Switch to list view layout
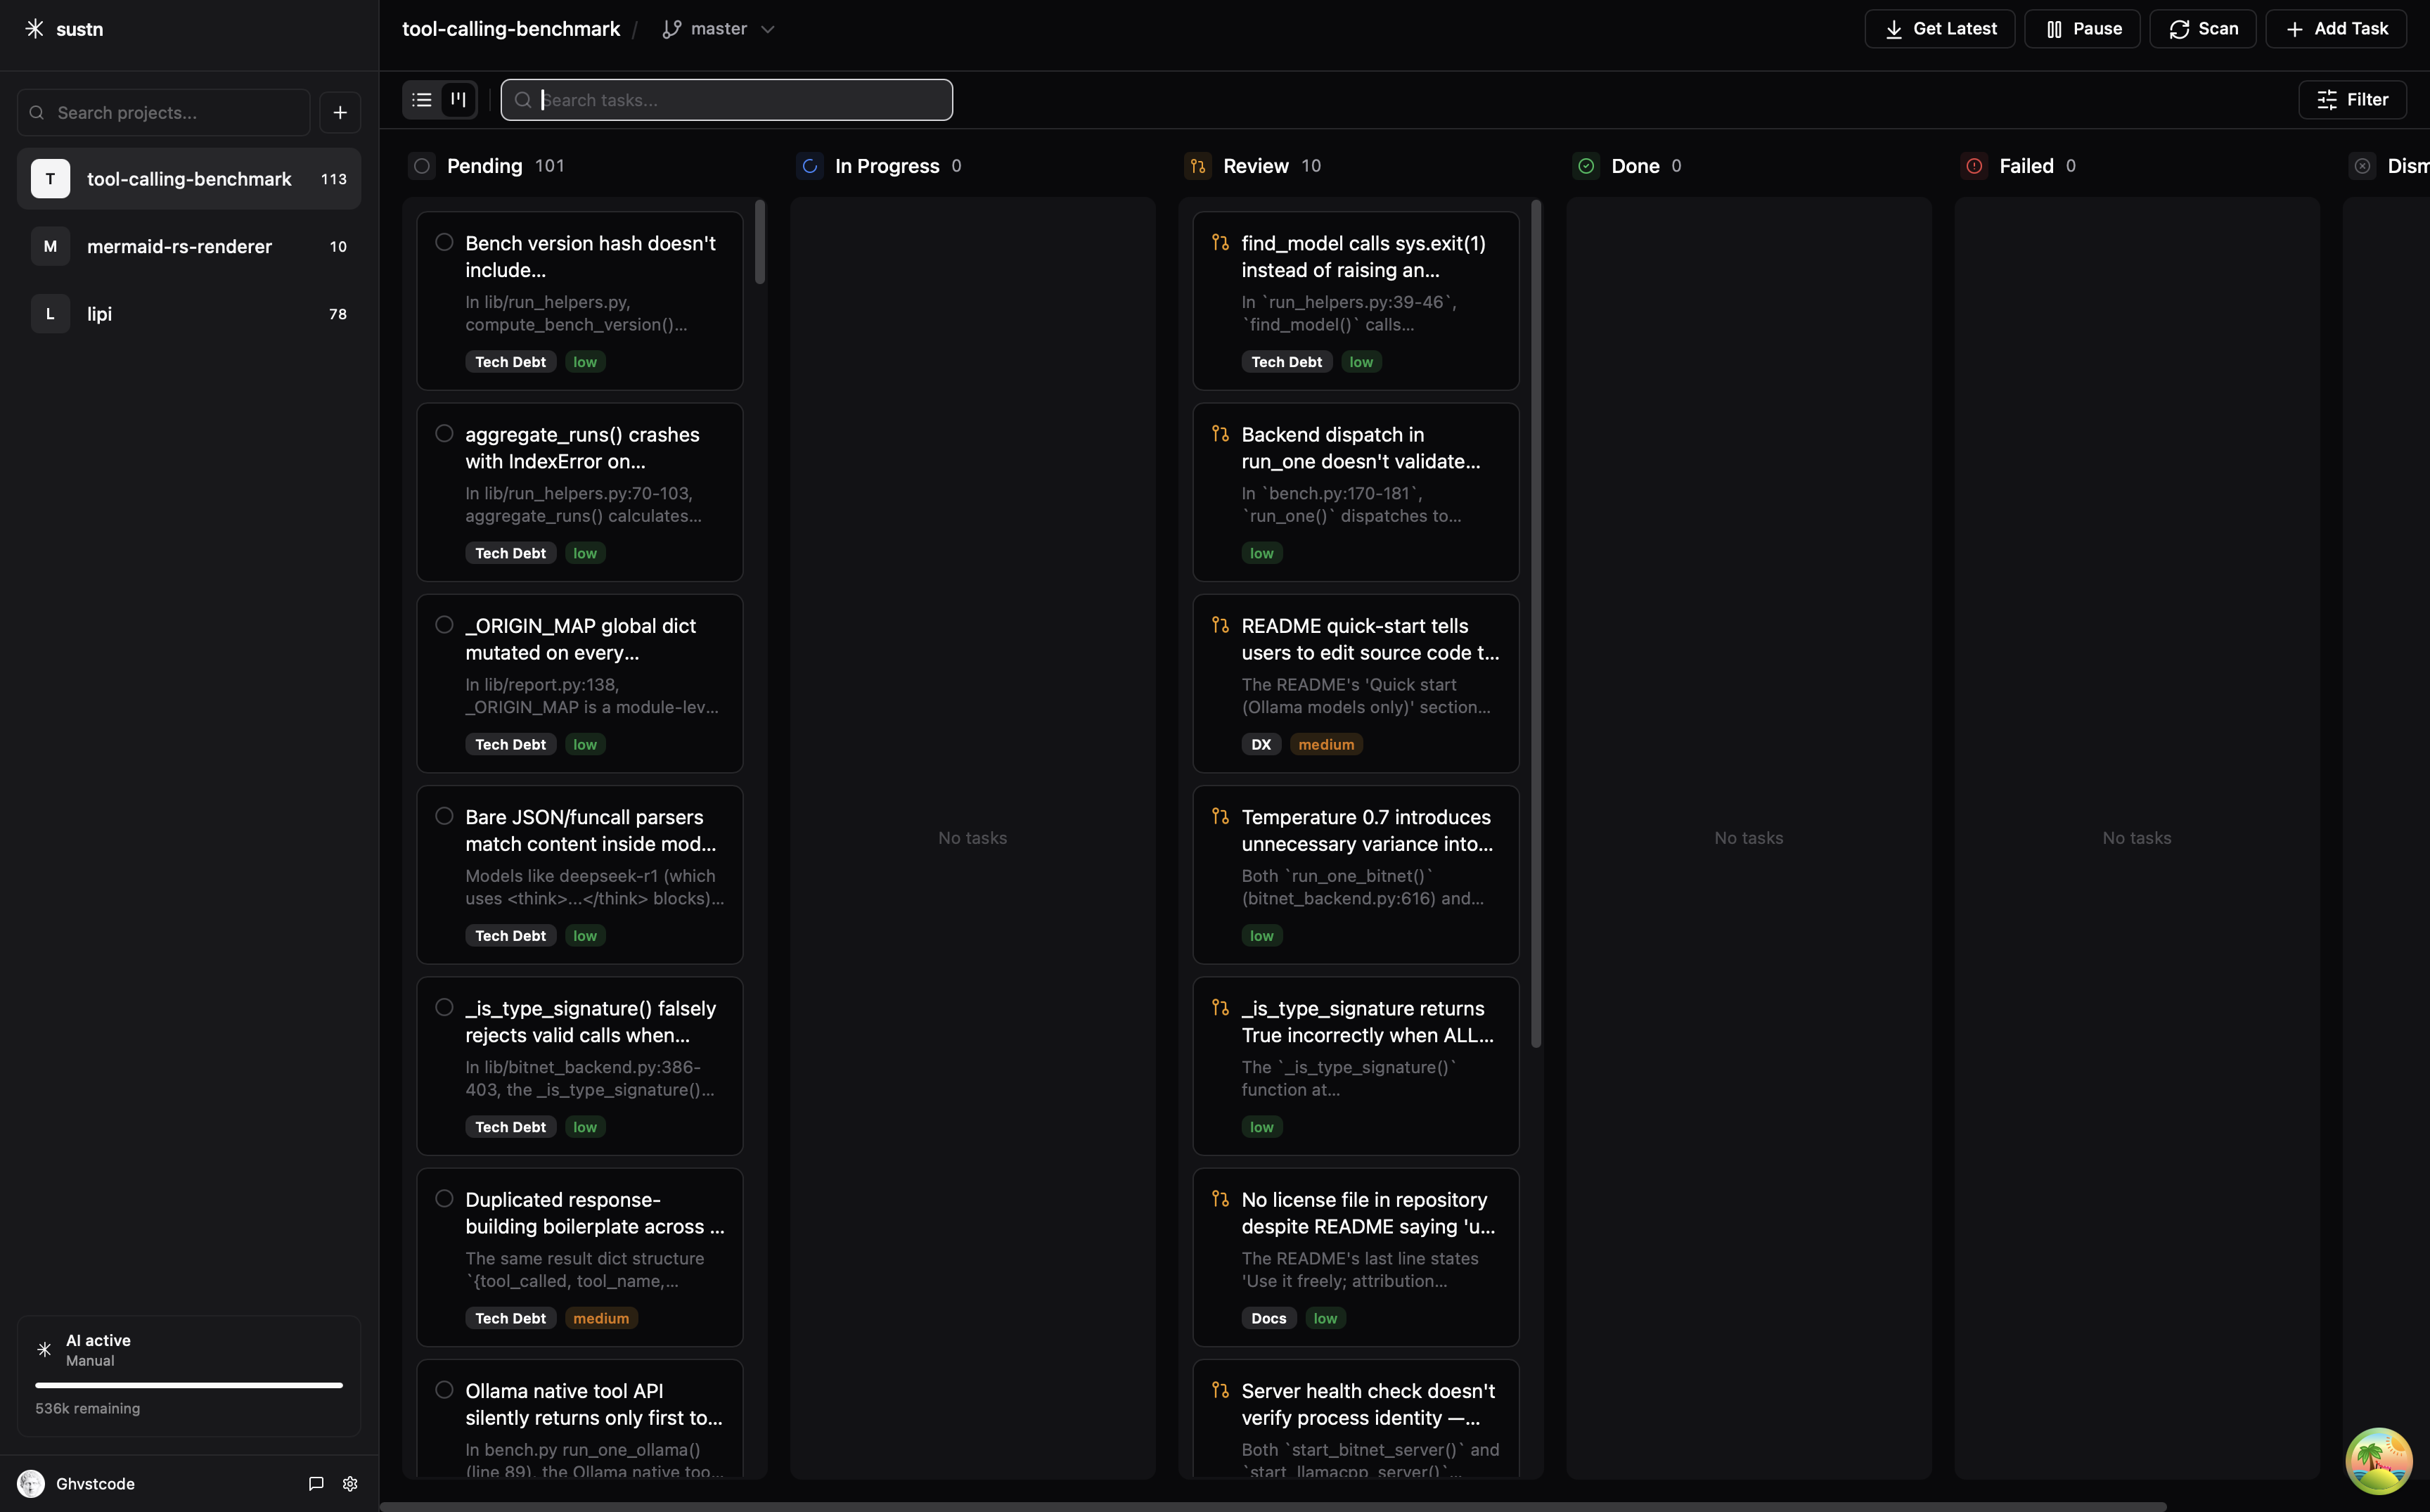The height and width of the screenshot is (1512, 2430). (x=422, y=99)
